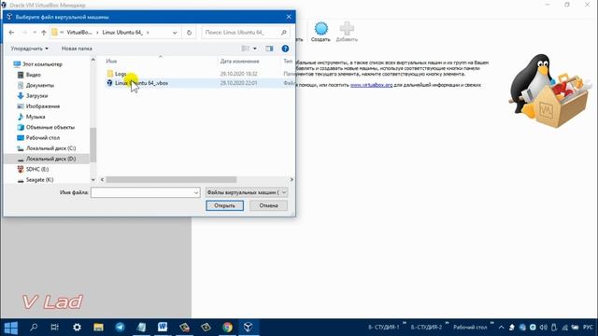
Task: Click the VirtualBo... breadcrumb segment
Action: 78,33
